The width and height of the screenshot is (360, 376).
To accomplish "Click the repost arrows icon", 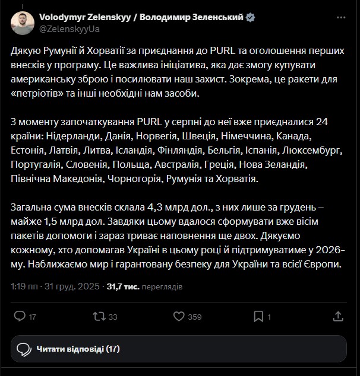I will click(x=99, y=316).
